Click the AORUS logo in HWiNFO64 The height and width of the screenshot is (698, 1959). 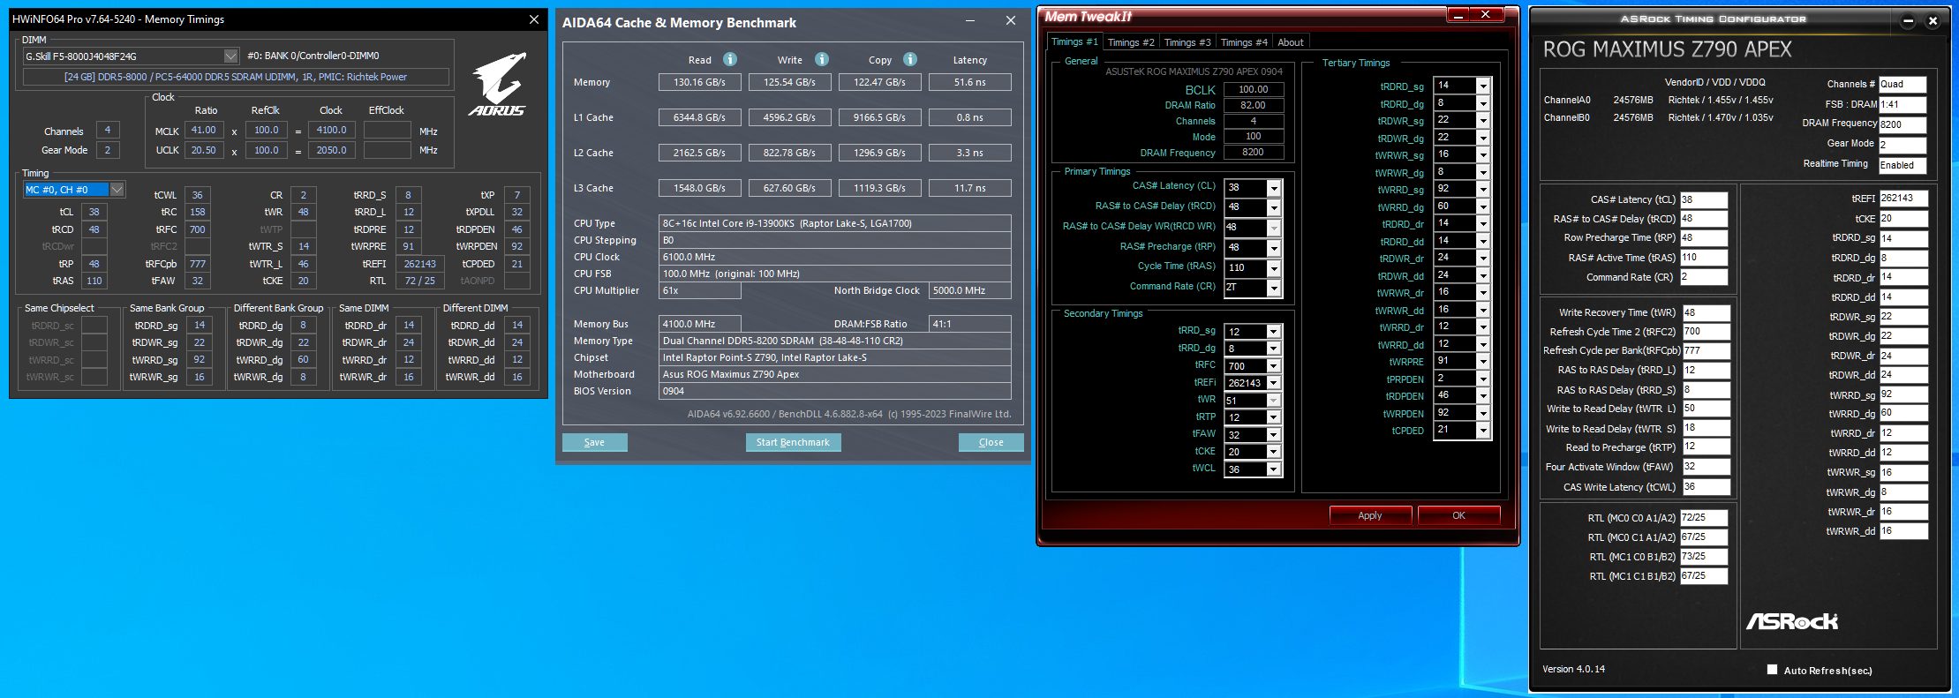[498, 84]
